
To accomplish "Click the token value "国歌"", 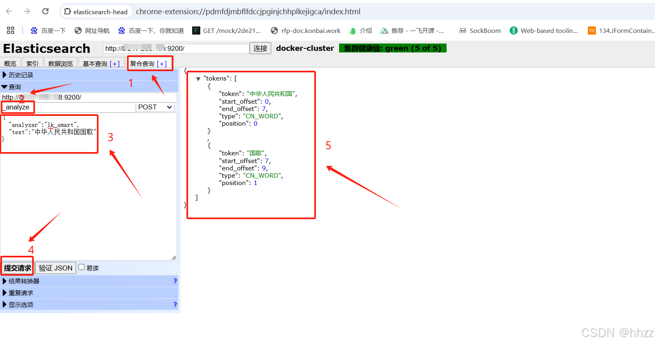I will (x=256, y=153).
